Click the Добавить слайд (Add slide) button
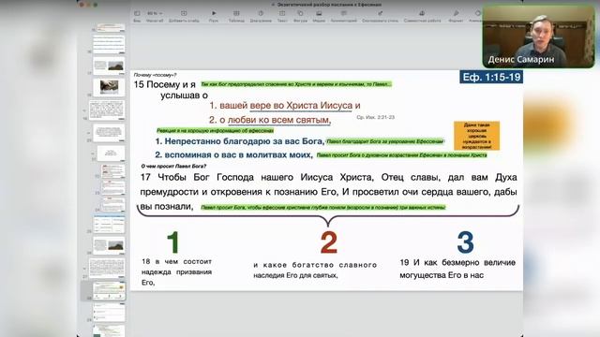The width and height of the screenshot is (600, 337). click(x=184, y=16)
